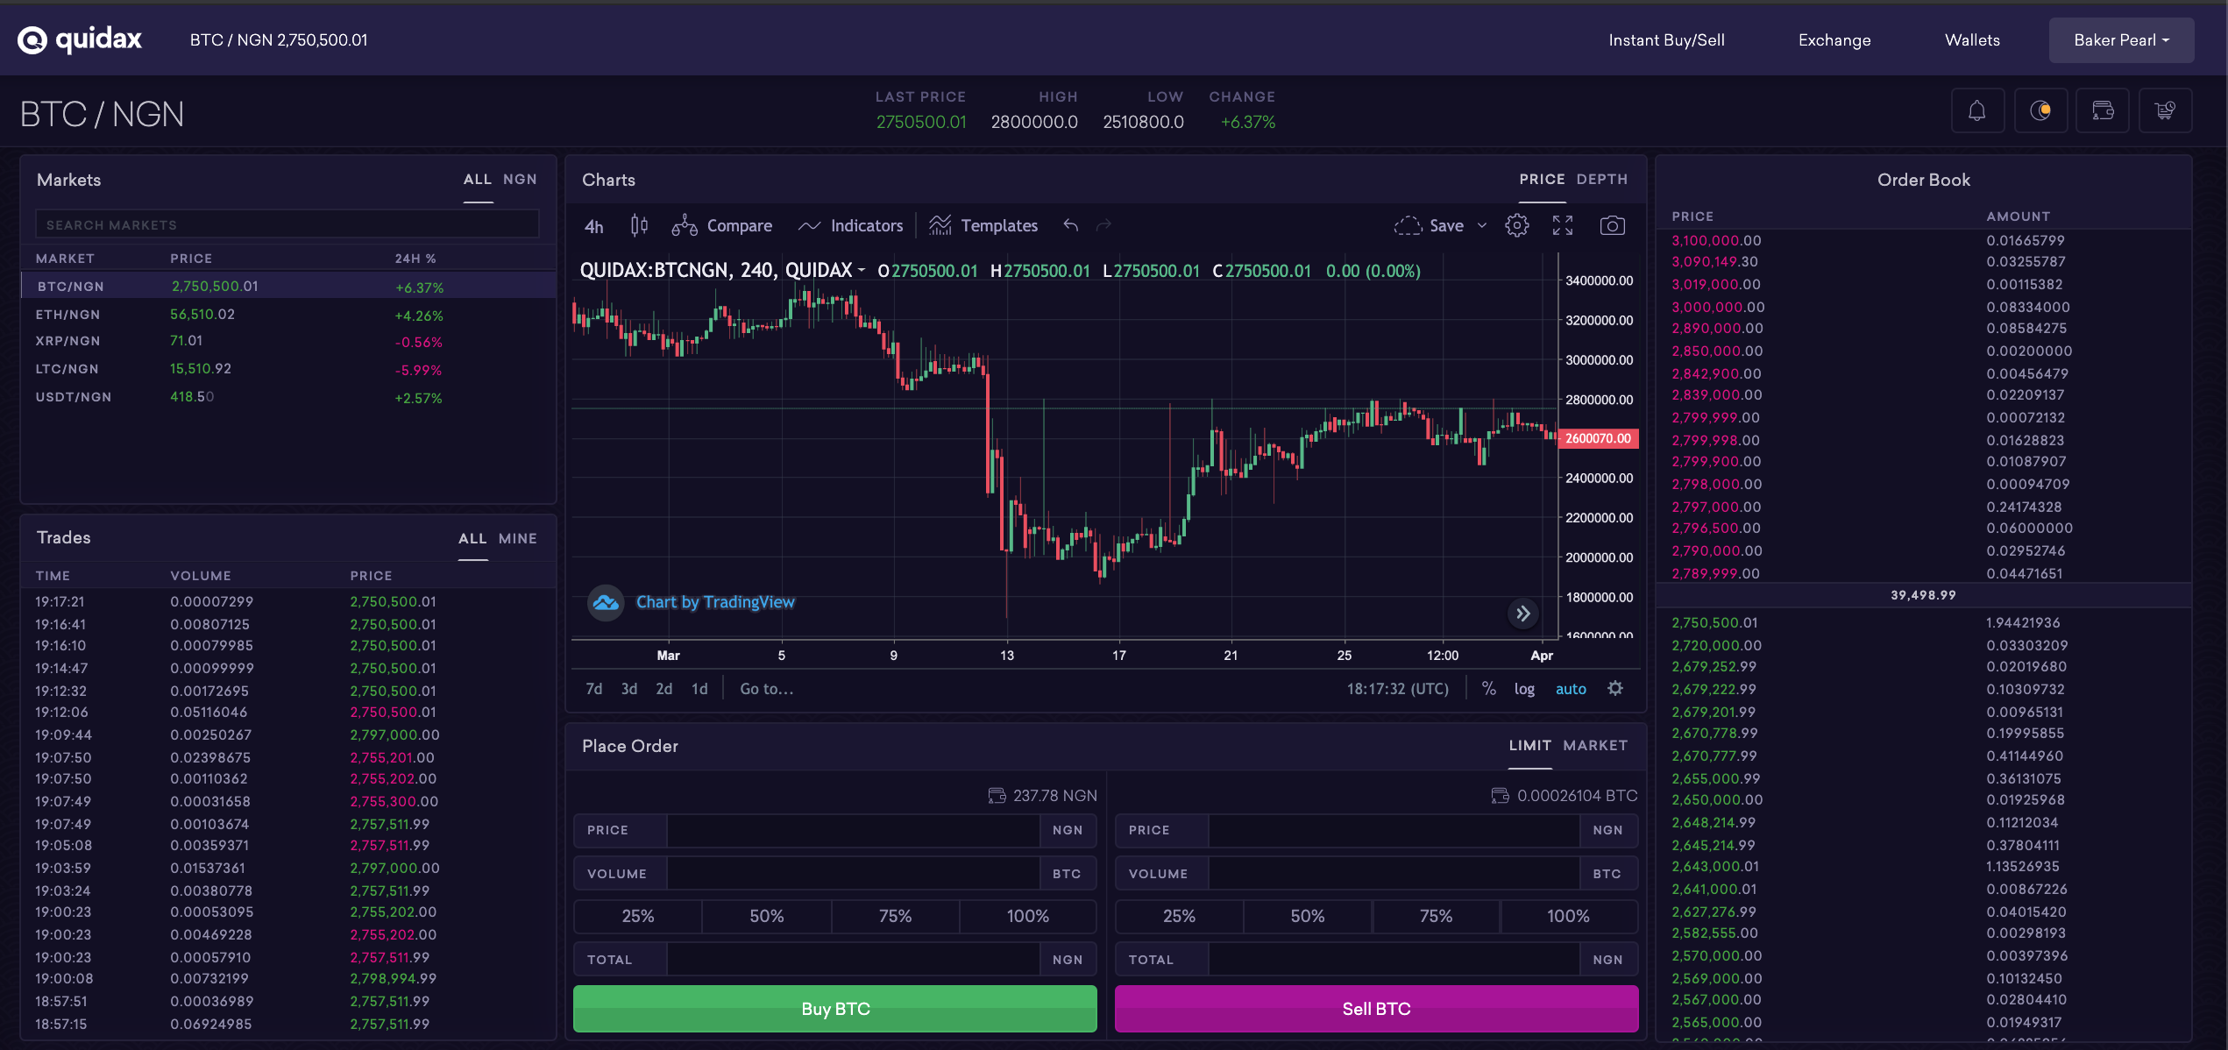The image size is (2228, 1050).
Task: Click the cloud Save chart button
Action: point(1429,225)
